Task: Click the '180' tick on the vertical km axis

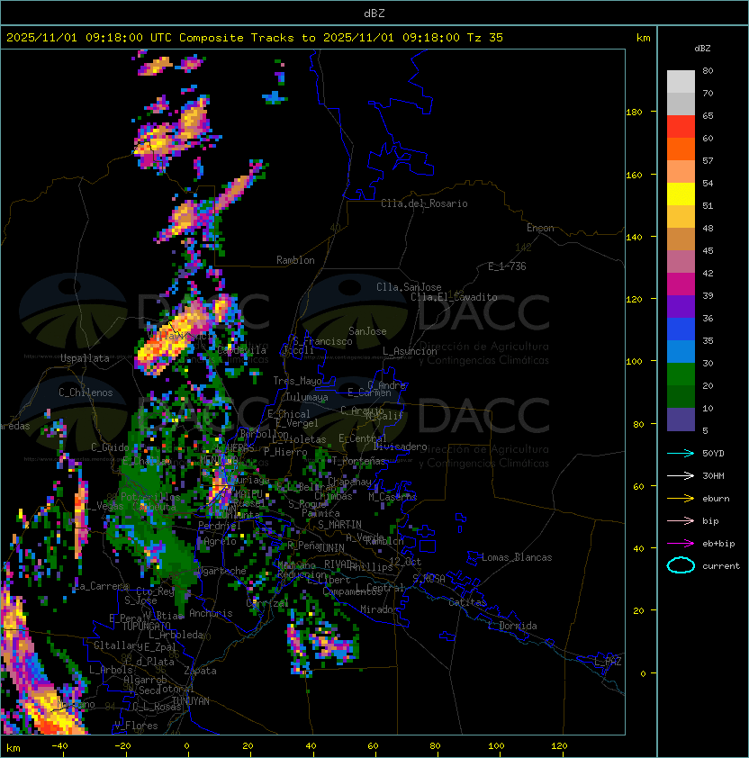Action: (634, 113)
